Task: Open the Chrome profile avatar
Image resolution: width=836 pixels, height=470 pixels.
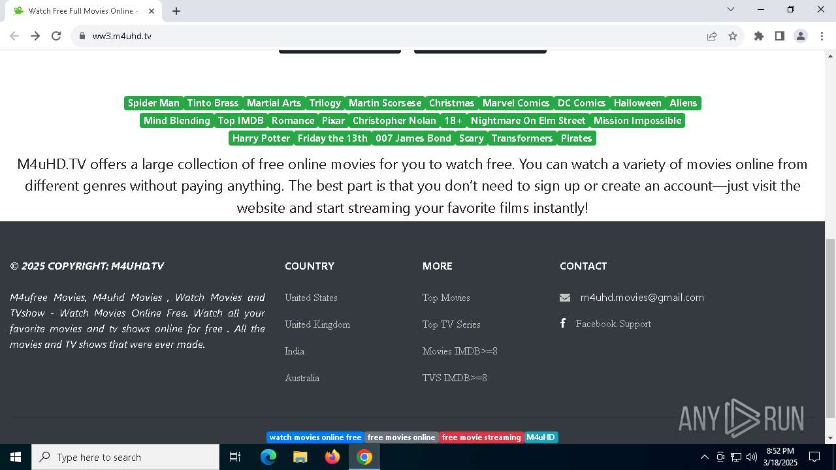Action: point(801,36)
